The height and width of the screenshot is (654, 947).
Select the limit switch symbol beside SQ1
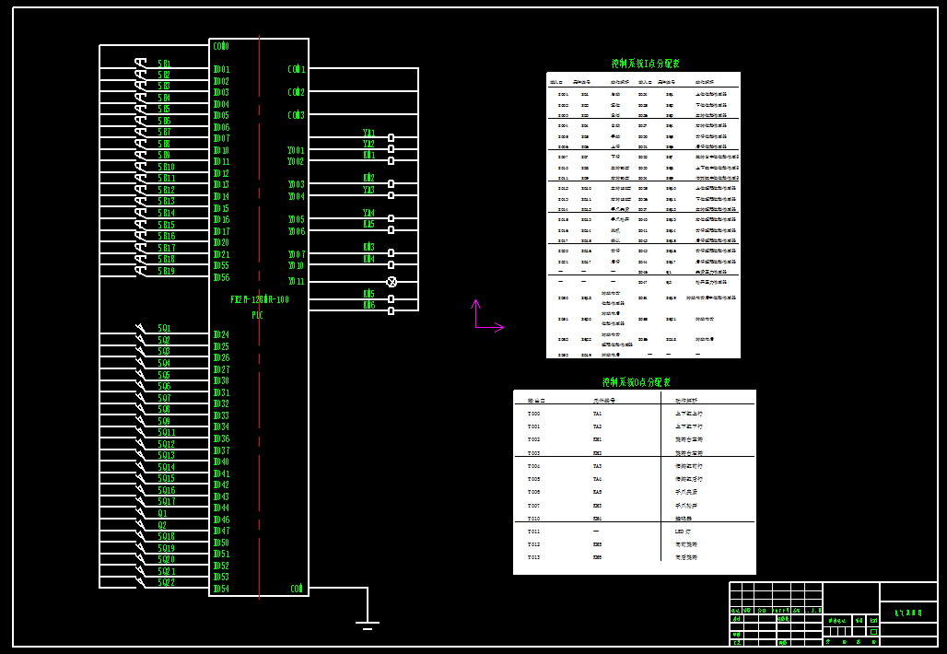click(141, 329)
